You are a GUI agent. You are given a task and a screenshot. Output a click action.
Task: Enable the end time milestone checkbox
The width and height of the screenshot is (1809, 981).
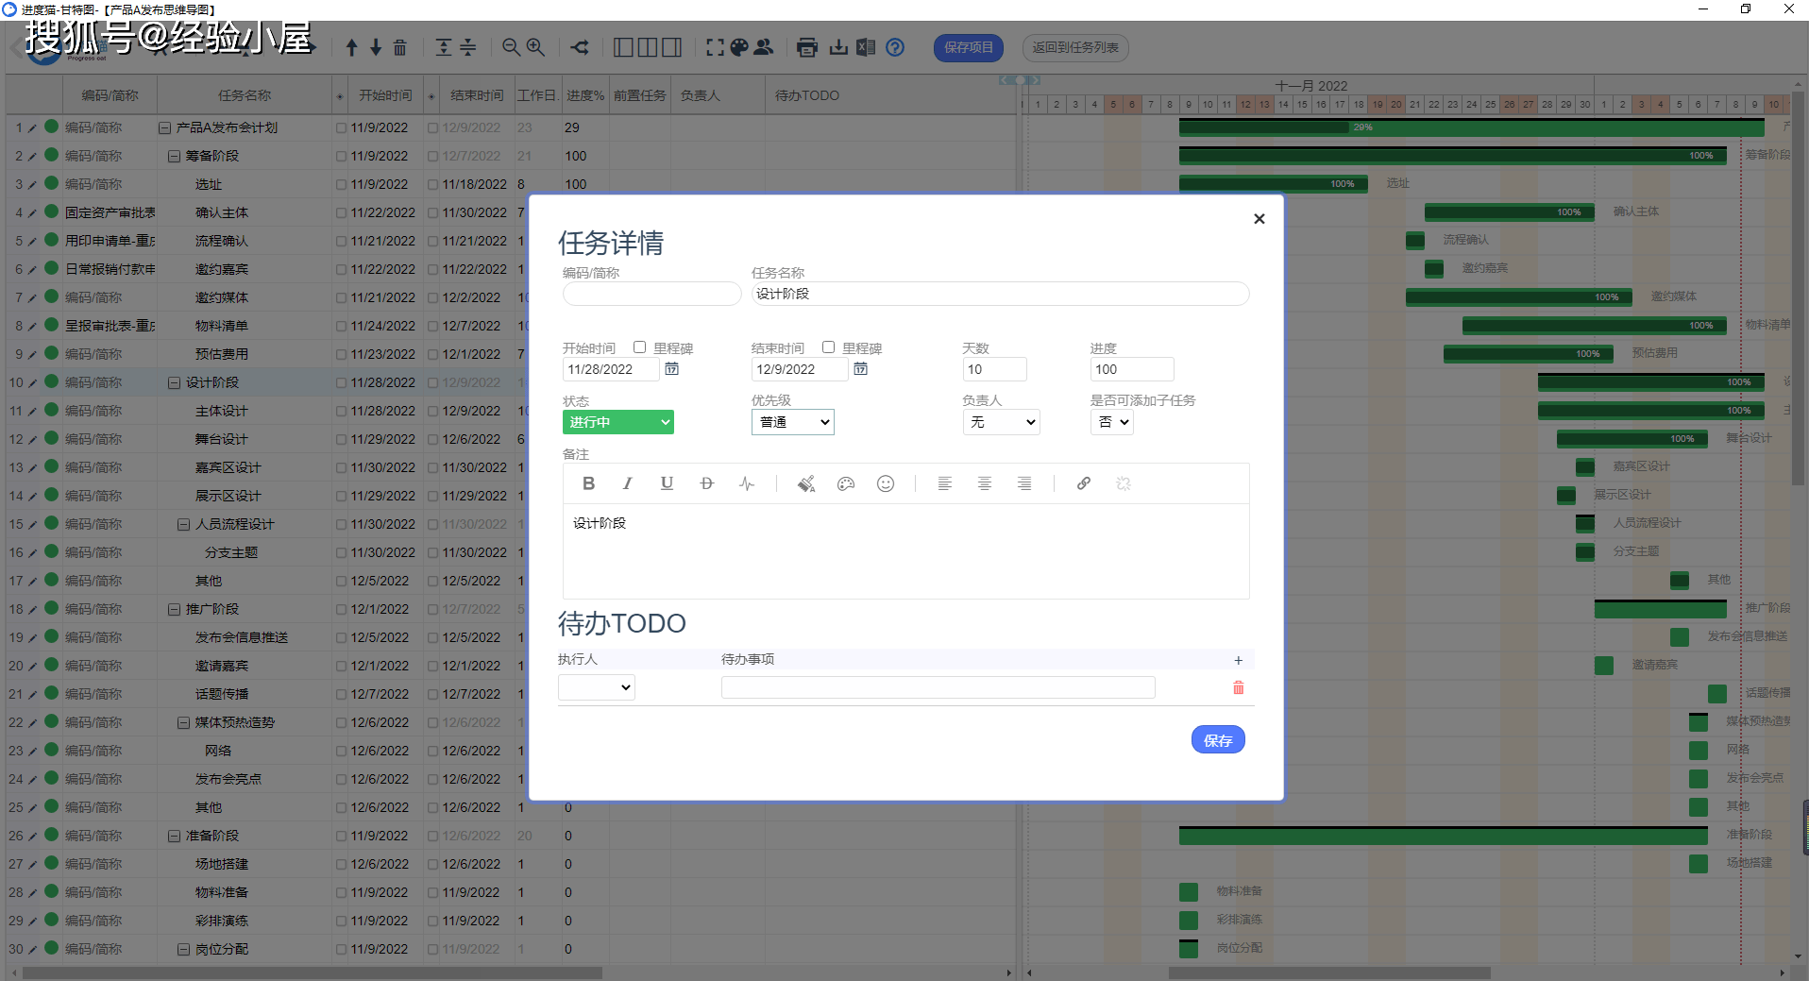828,347
